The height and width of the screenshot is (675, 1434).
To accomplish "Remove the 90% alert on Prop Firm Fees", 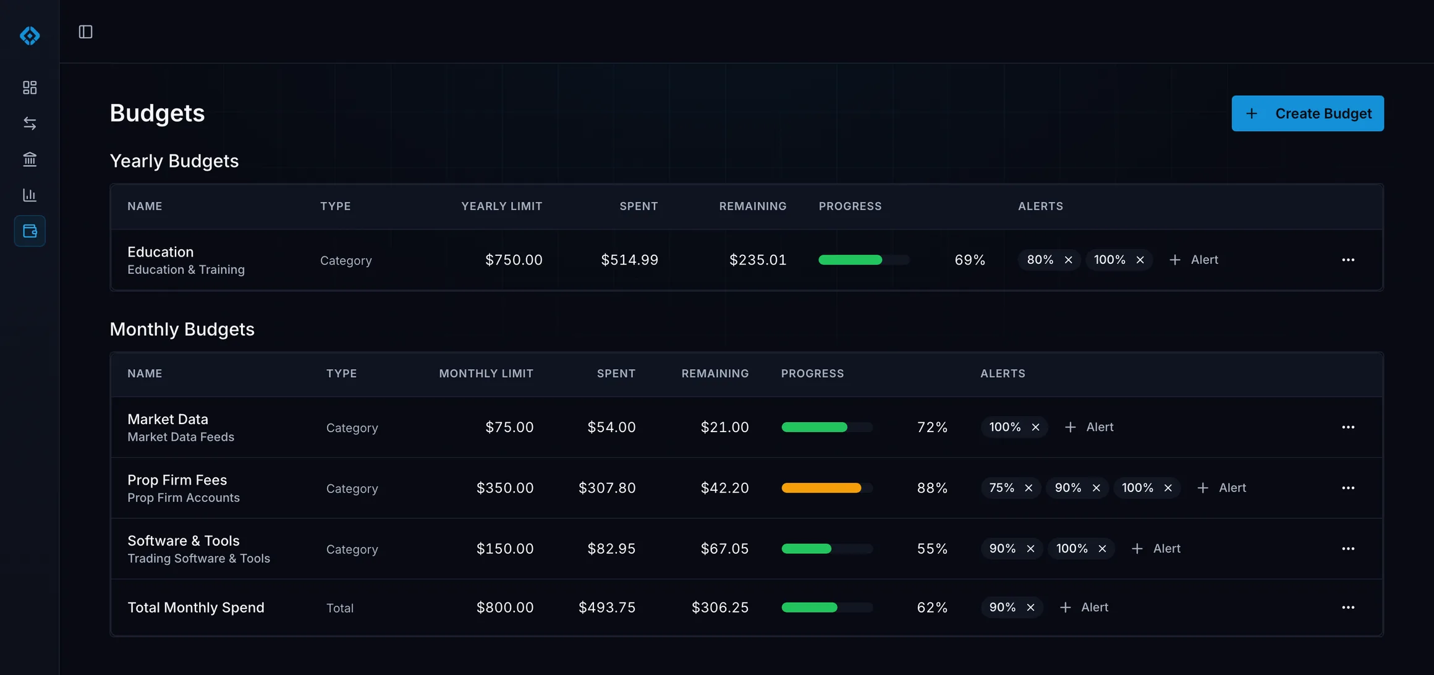I will point(1096,488).
